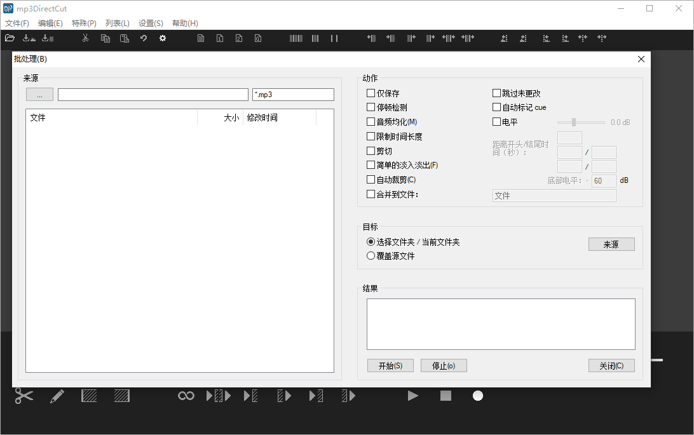
Task: Click the 来源 button in the 目标 section
Action: [x=611, y=244]
